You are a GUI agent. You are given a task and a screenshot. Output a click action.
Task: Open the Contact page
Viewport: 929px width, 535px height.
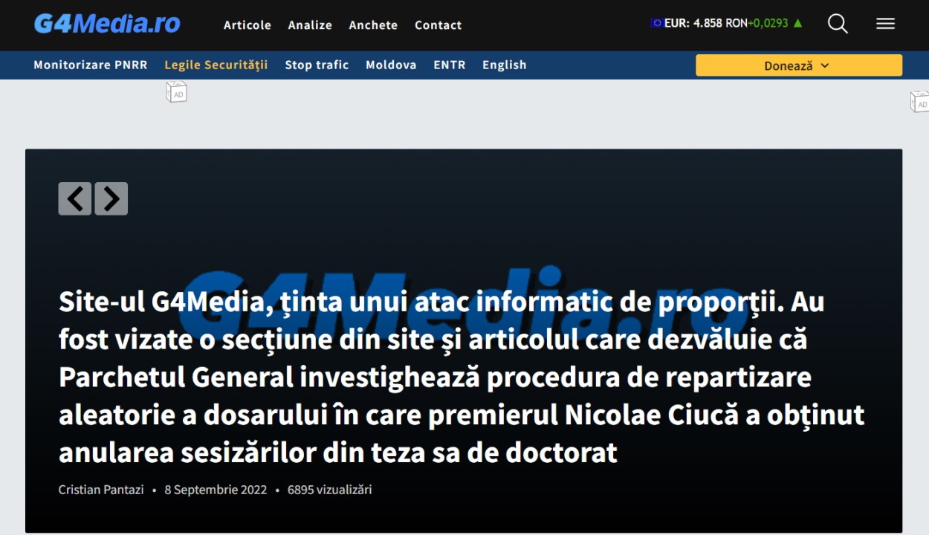pos(438,25)
